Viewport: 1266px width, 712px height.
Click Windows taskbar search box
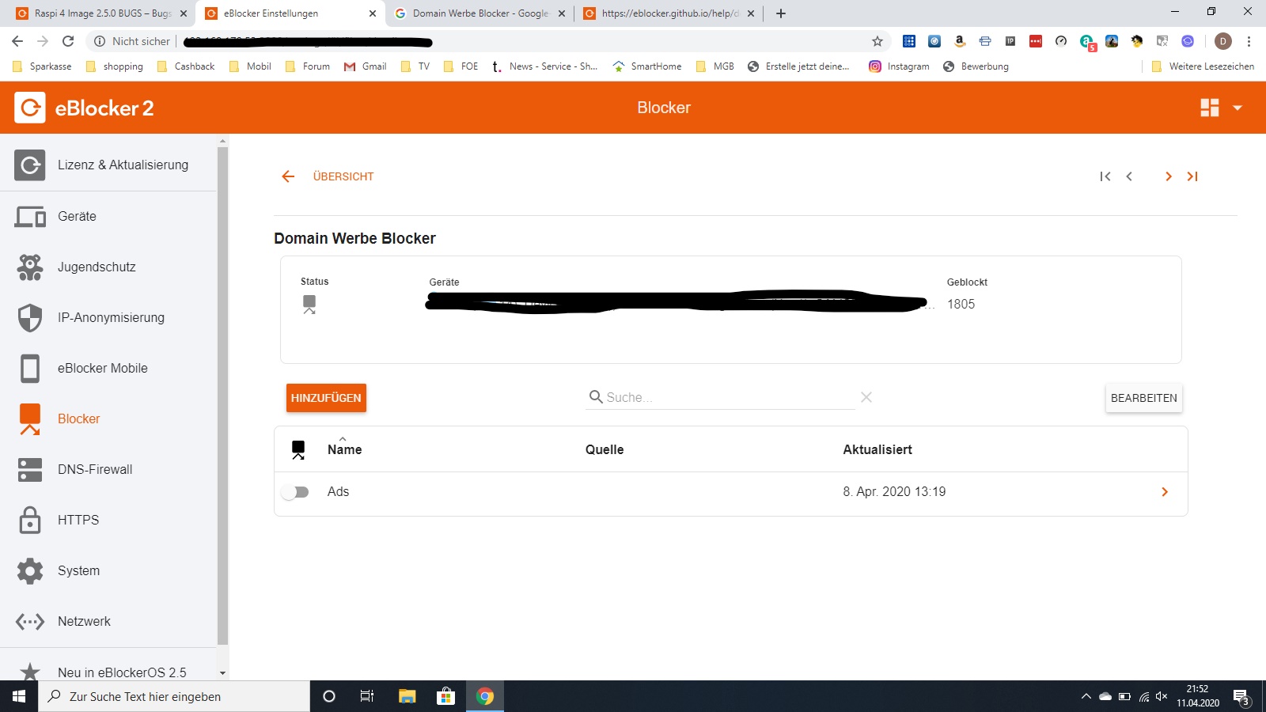tap(174, 696)
